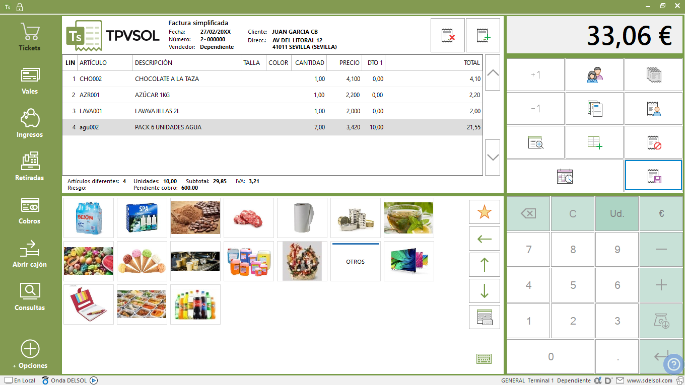Click the on-screen keyboard list icon
This screenshot has width=685, height=385.
pyautogui.click(x=484, y=317)
